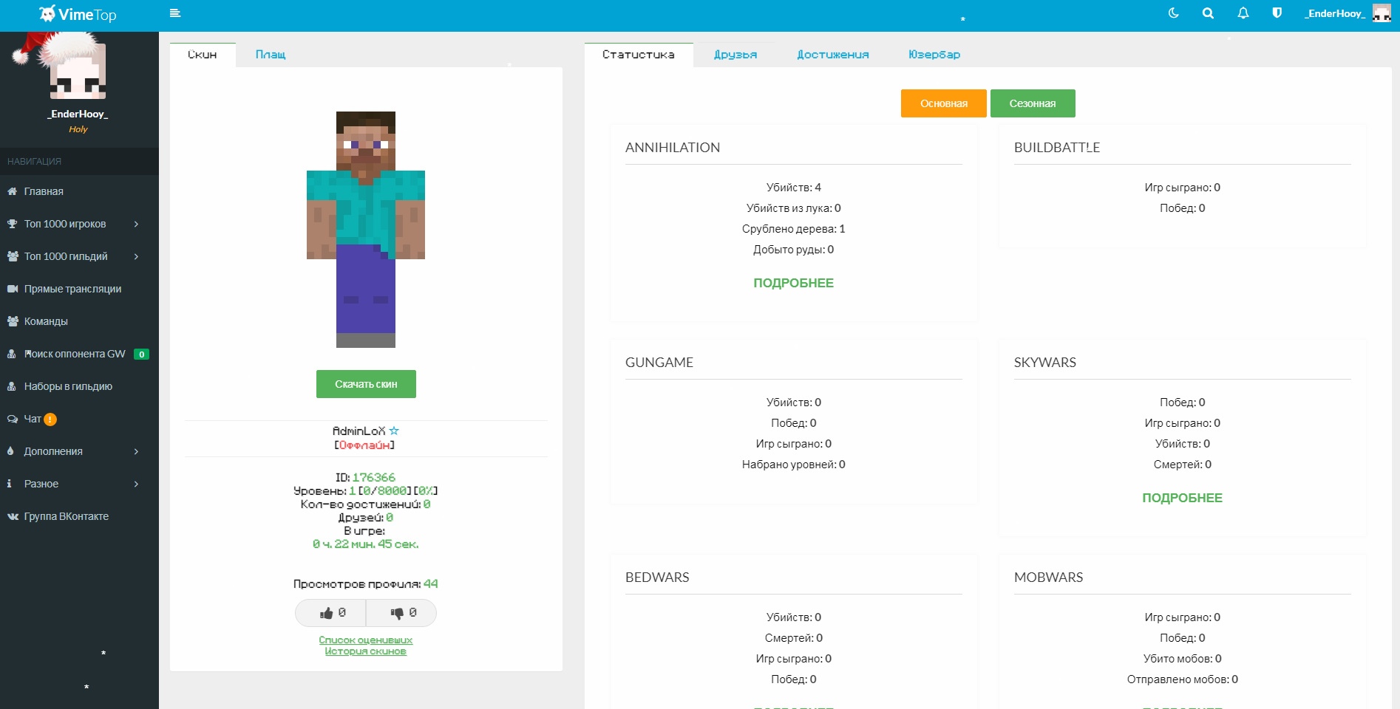Image resolution: width=1400 pixels, height=709 pixels.
Task: Click the Holy rank label
Action: pos(78,129)
